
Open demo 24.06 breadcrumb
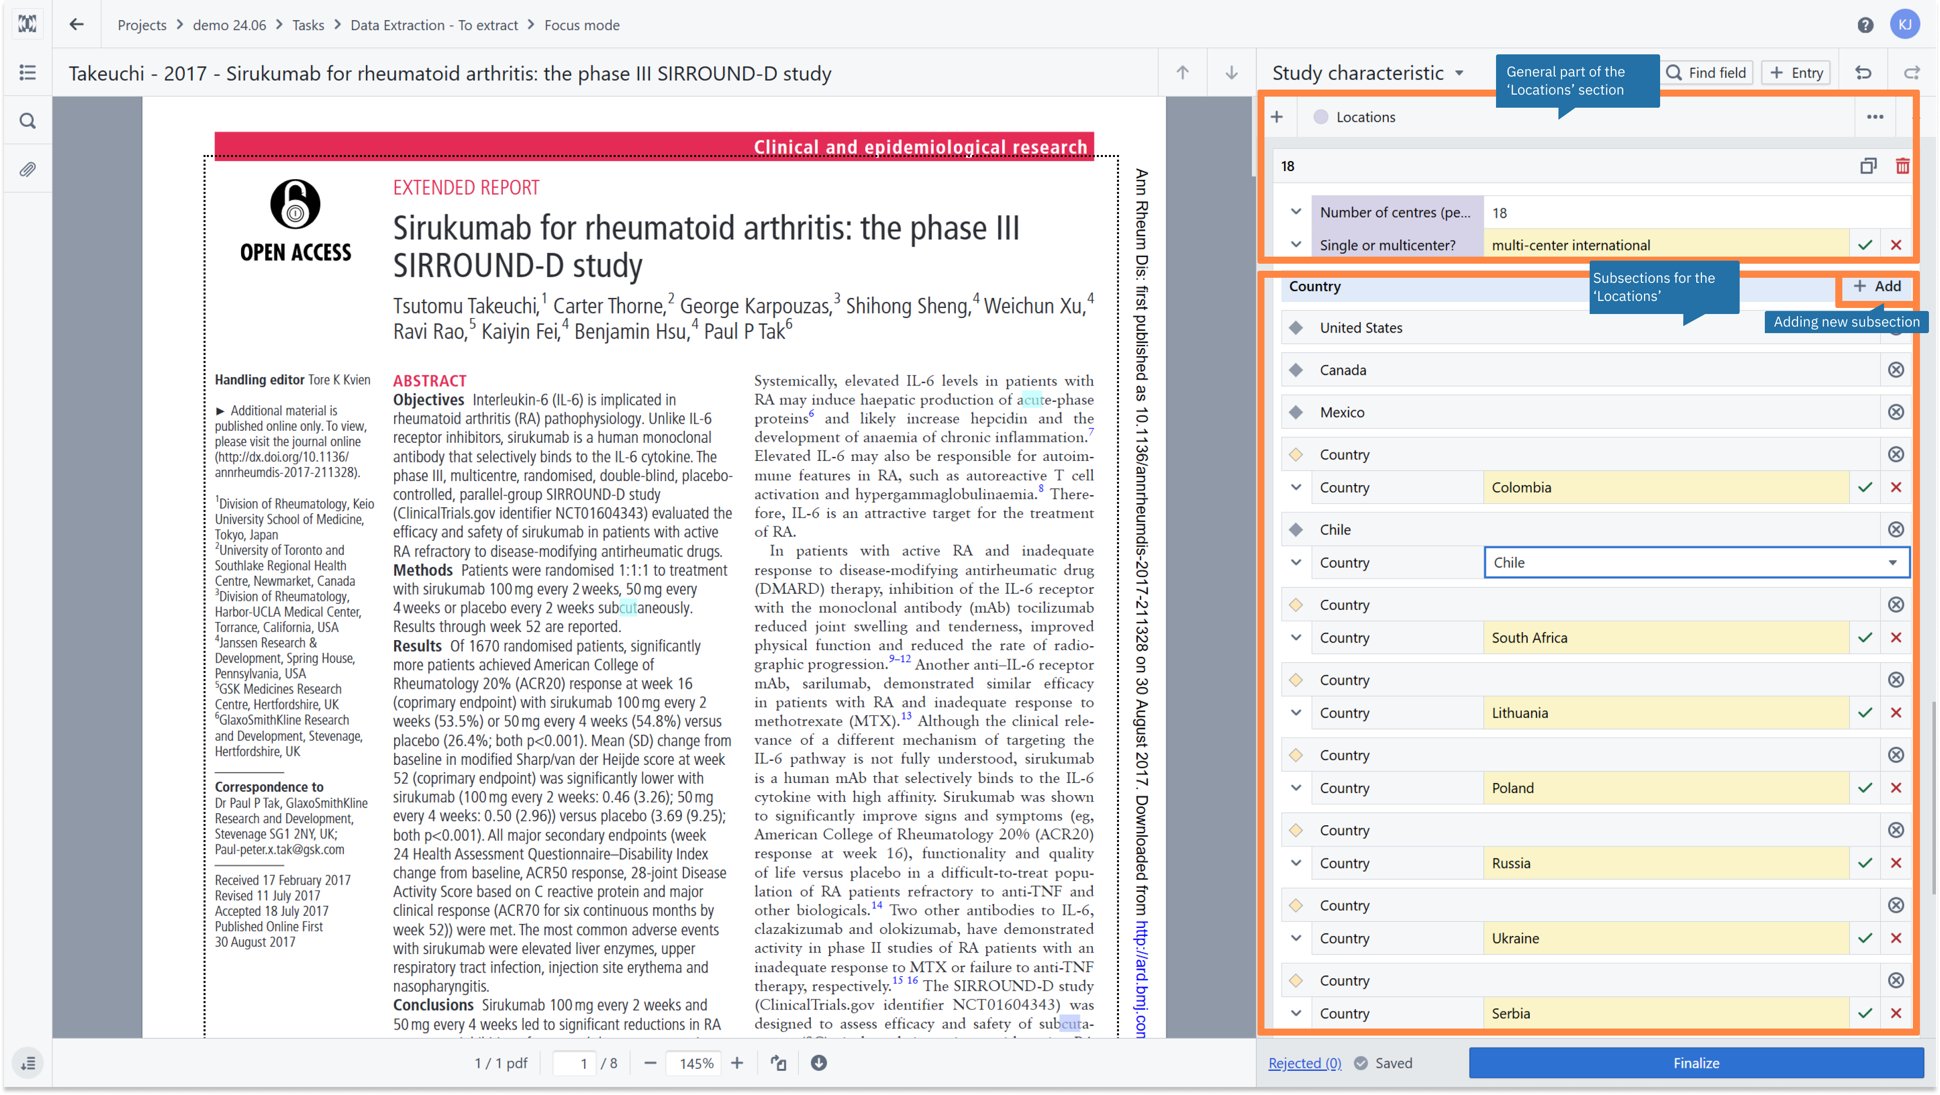tap(229, 25)
